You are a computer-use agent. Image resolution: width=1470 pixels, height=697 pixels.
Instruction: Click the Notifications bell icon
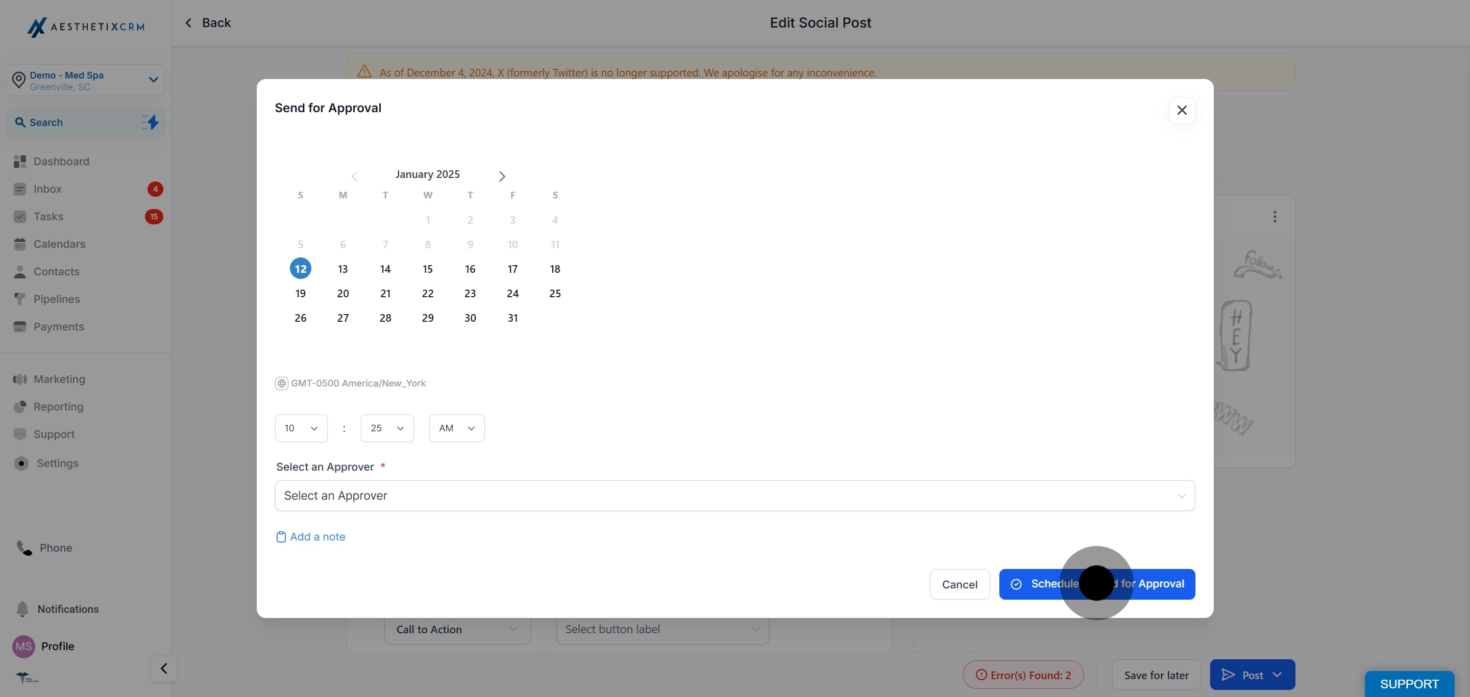[x=22, y=609]
